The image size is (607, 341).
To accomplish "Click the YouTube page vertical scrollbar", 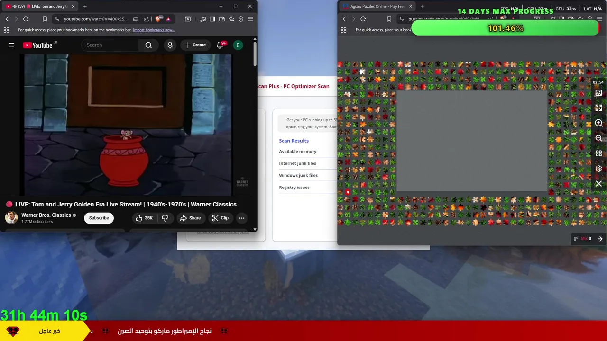I will pyautogui.click(x=255, y=54).
